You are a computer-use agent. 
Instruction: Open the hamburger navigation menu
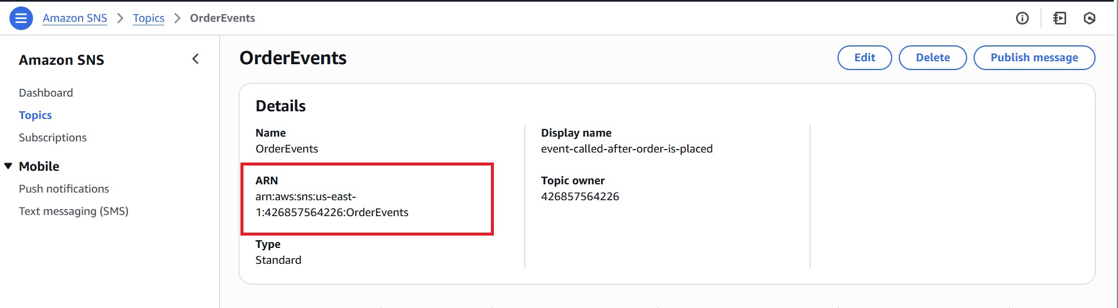(21, 18)
